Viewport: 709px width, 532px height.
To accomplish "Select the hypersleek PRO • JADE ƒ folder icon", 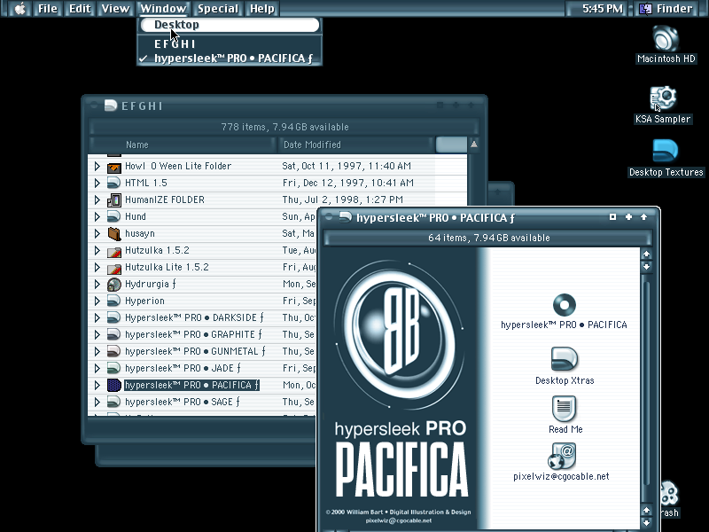I will pyautogui.click(x=114, y=368).
